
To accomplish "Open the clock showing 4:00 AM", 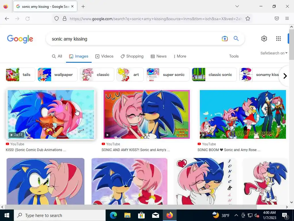I will tap(269, 215).
